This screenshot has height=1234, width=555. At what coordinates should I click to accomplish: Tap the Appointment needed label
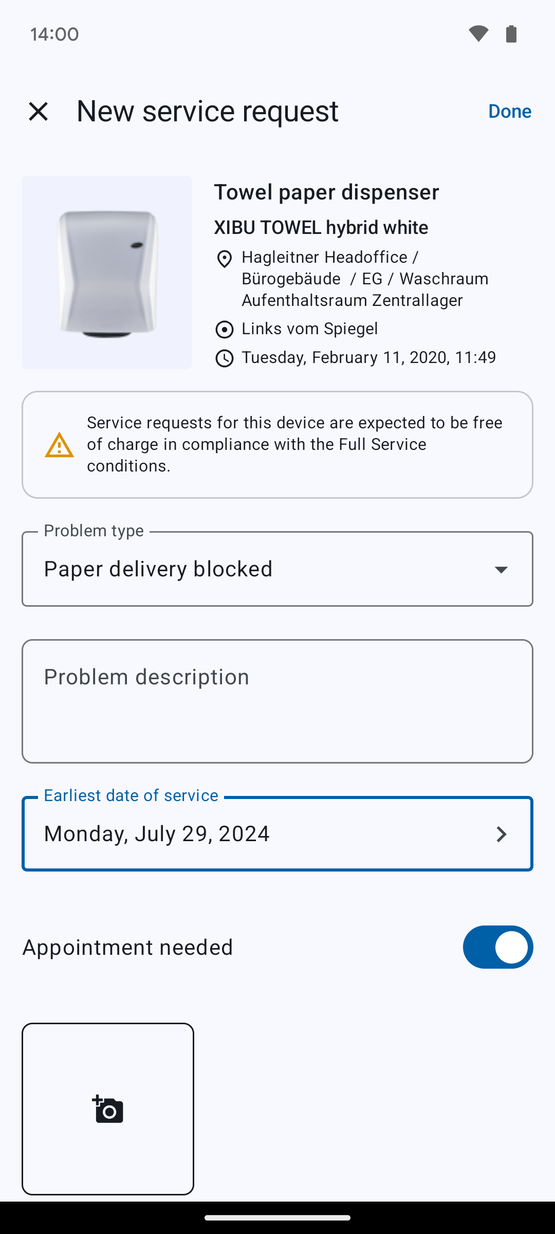128,947
